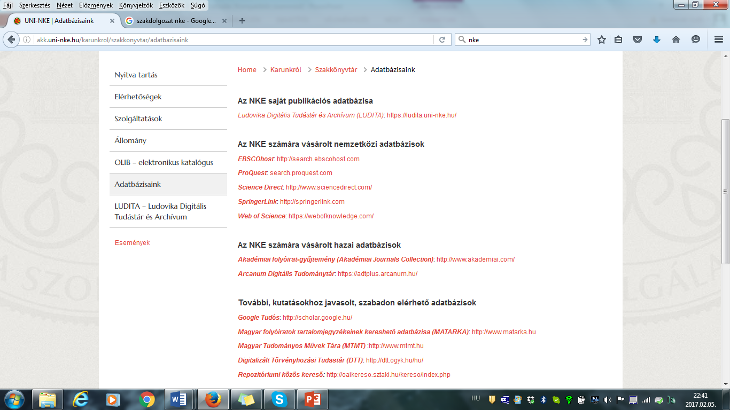Save page to Pocket icon
The height and width of the screenshot is (410, 730).
(x=638, y=40)
